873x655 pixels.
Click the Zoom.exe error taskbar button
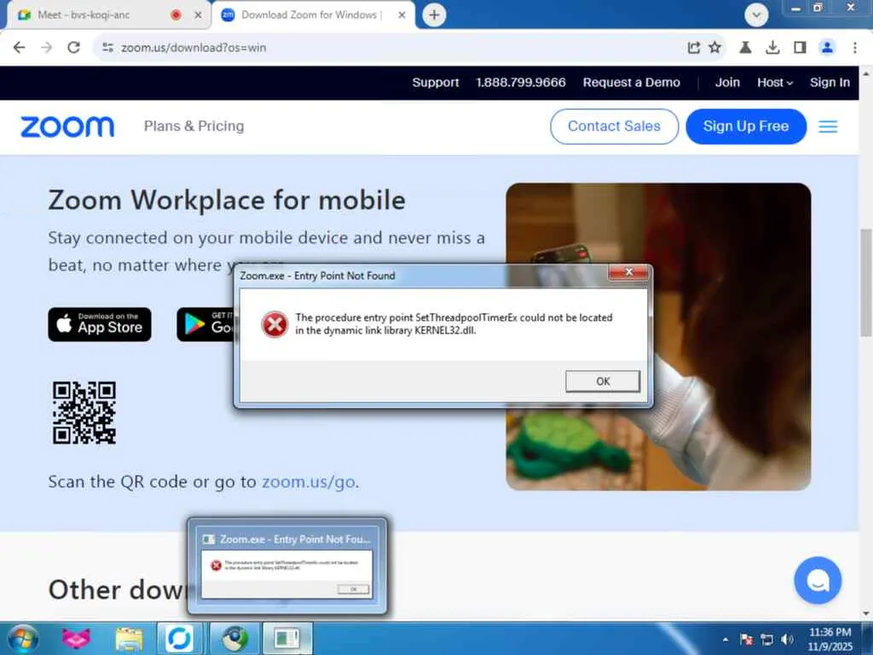(286, 638)
